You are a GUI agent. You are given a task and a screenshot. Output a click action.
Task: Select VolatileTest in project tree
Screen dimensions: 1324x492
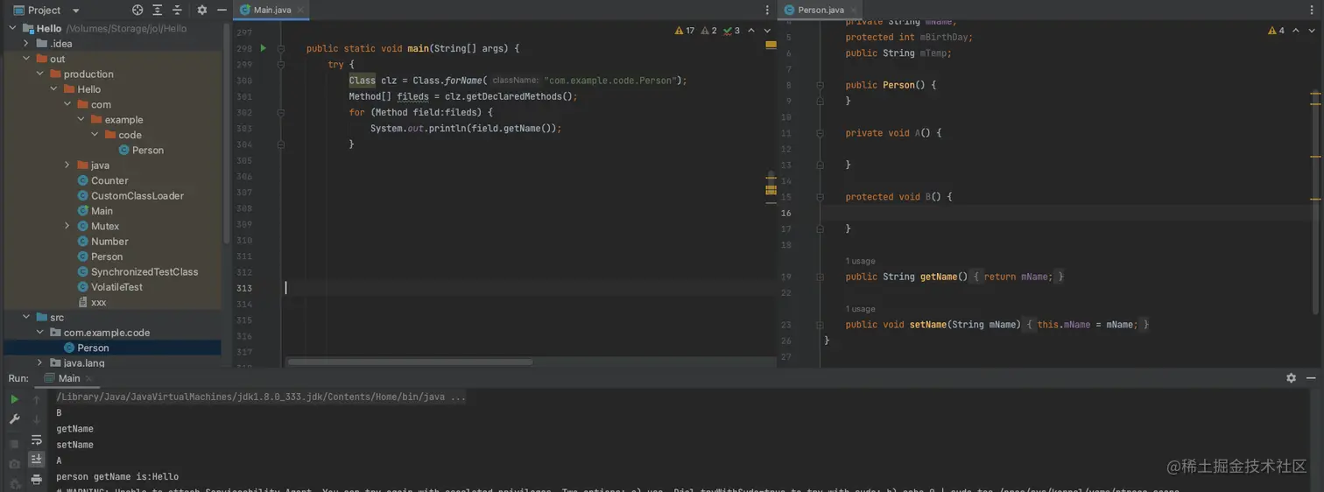click(109, 286)
